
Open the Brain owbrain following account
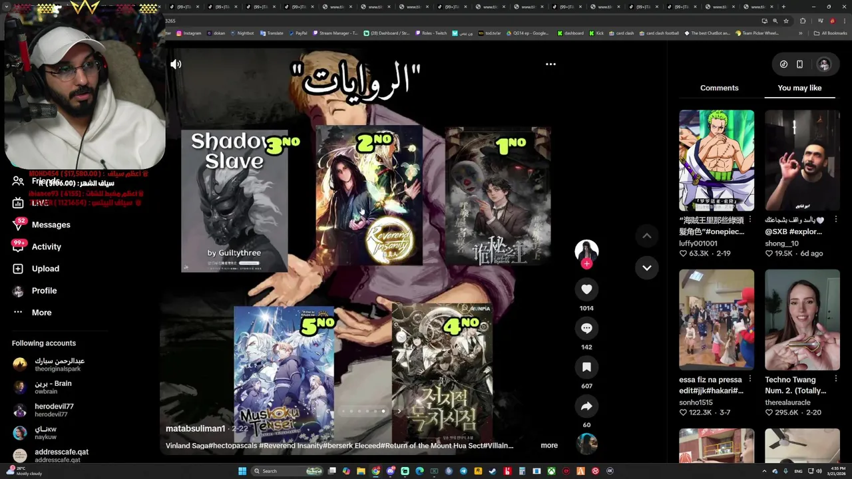[x=43, y=387]
